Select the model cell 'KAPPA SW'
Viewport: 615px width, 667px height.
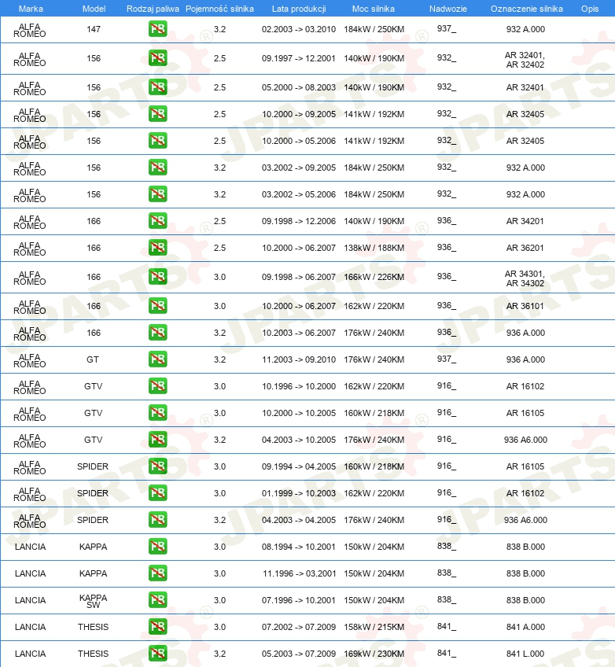pyautogui.click(x=93, y=601)
